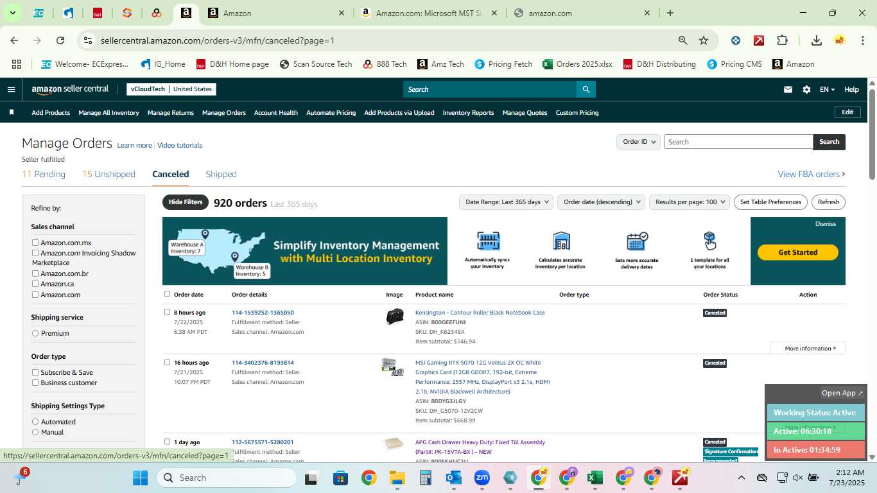Open Zoom from the taskbar
The height and width of the screenshot is (493, 877).
482,478
